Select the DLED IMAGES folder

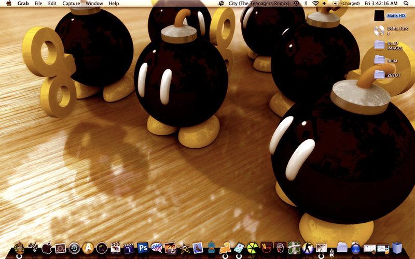(379, 45)
